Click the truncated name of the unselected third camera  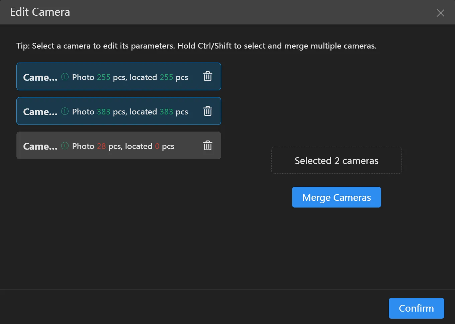(x=40, y=146)
